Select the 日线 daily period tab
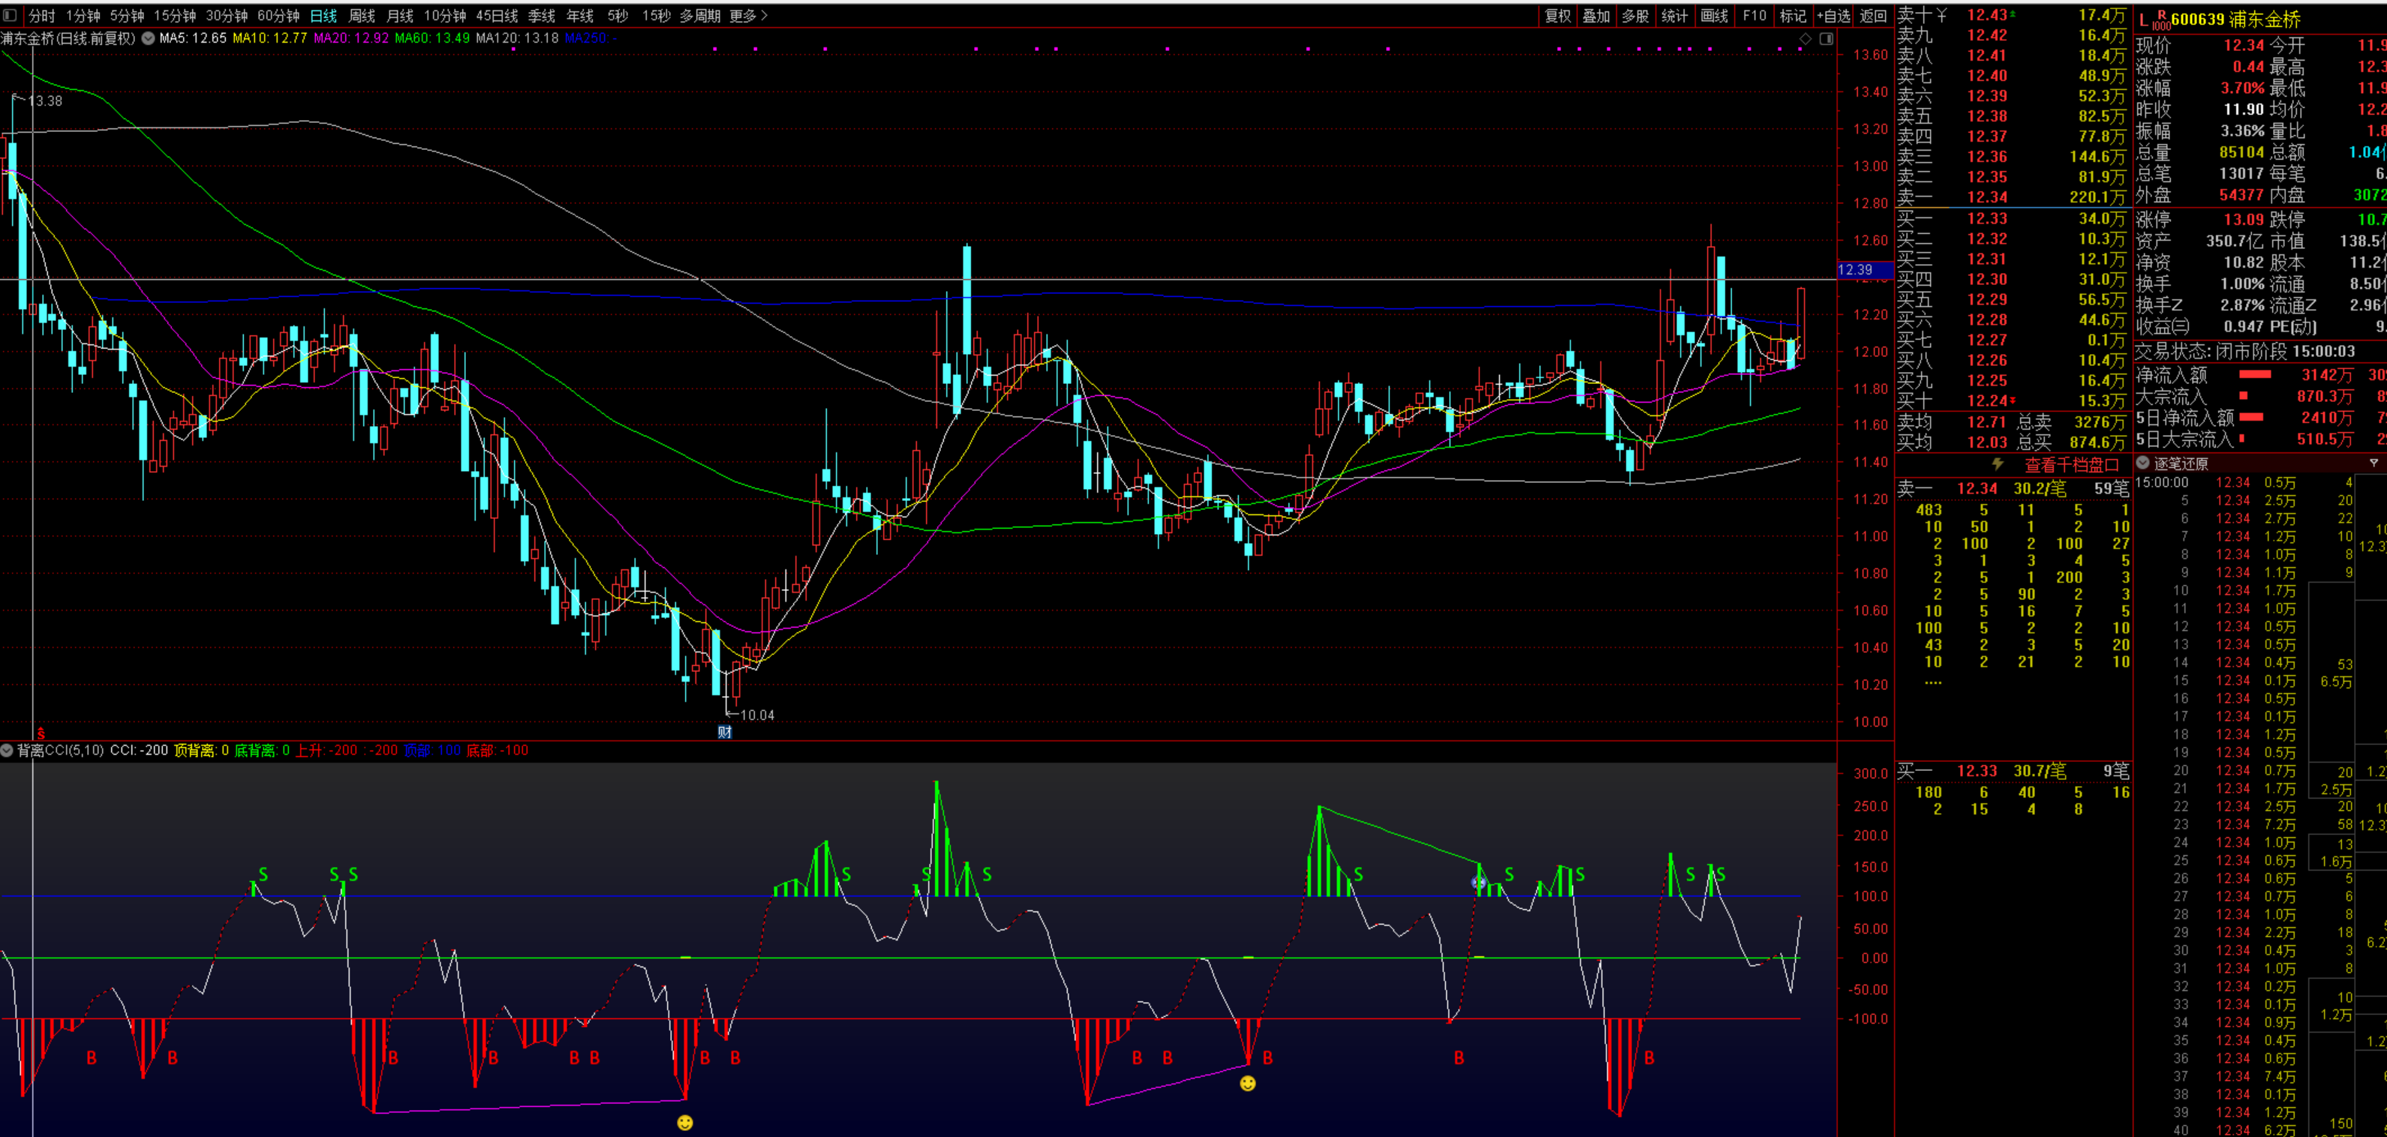 point(323,16)
